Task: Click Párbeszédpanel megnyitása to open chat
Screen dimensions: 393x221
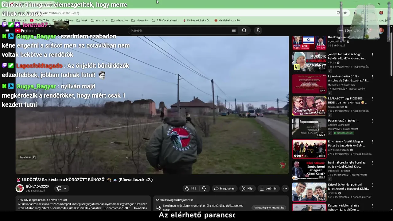Action: pyautogui.click(x=269, y=208)
